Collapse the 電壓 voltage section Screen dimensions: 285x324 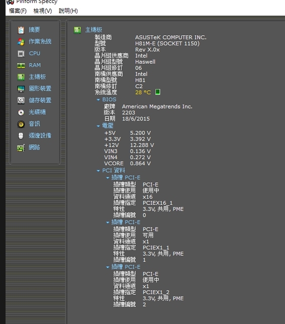tap(98, 126)
